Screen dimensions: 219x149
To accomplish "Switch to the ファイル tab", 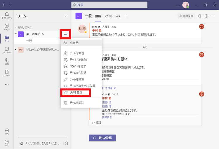I will [108, 16].
